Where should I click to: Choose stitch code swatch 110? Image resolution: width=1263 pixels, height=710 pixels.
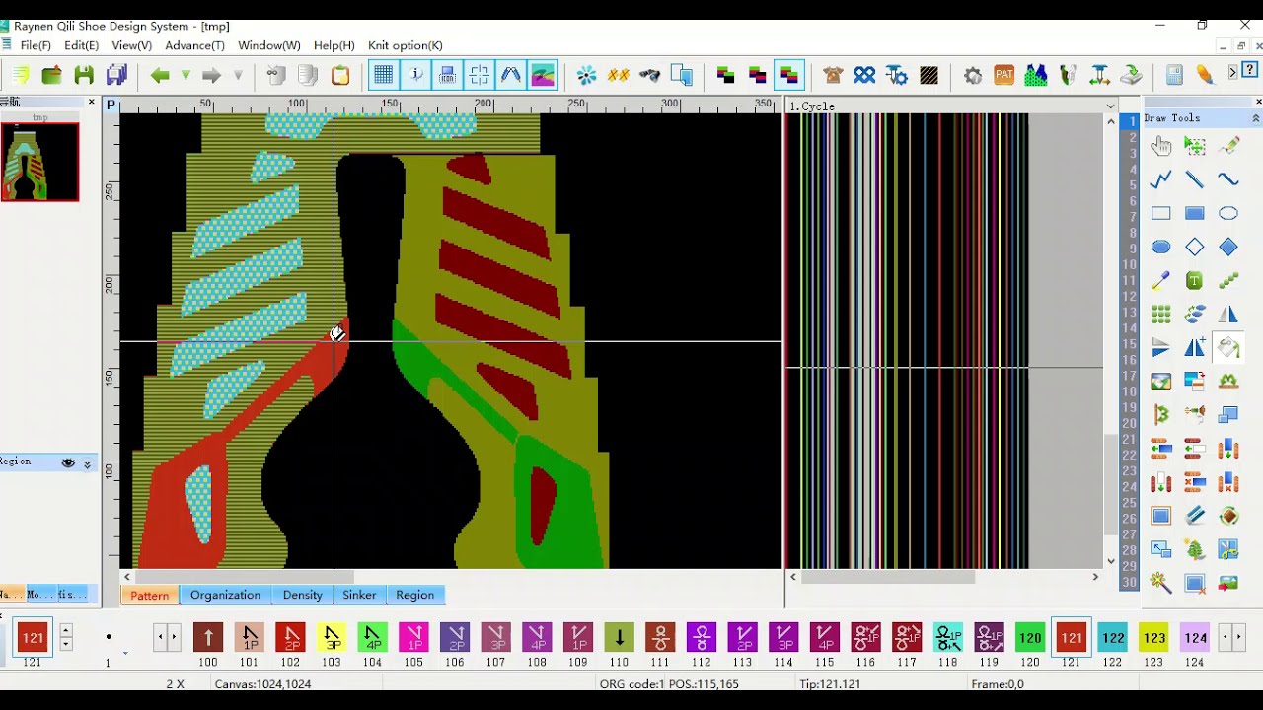point(619,638)
